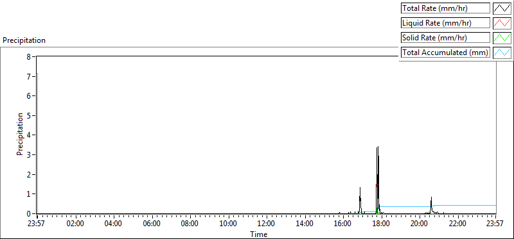Select the Total Accumulated (mm) legend label
The image size is (514, 239).
pos(445,53)
